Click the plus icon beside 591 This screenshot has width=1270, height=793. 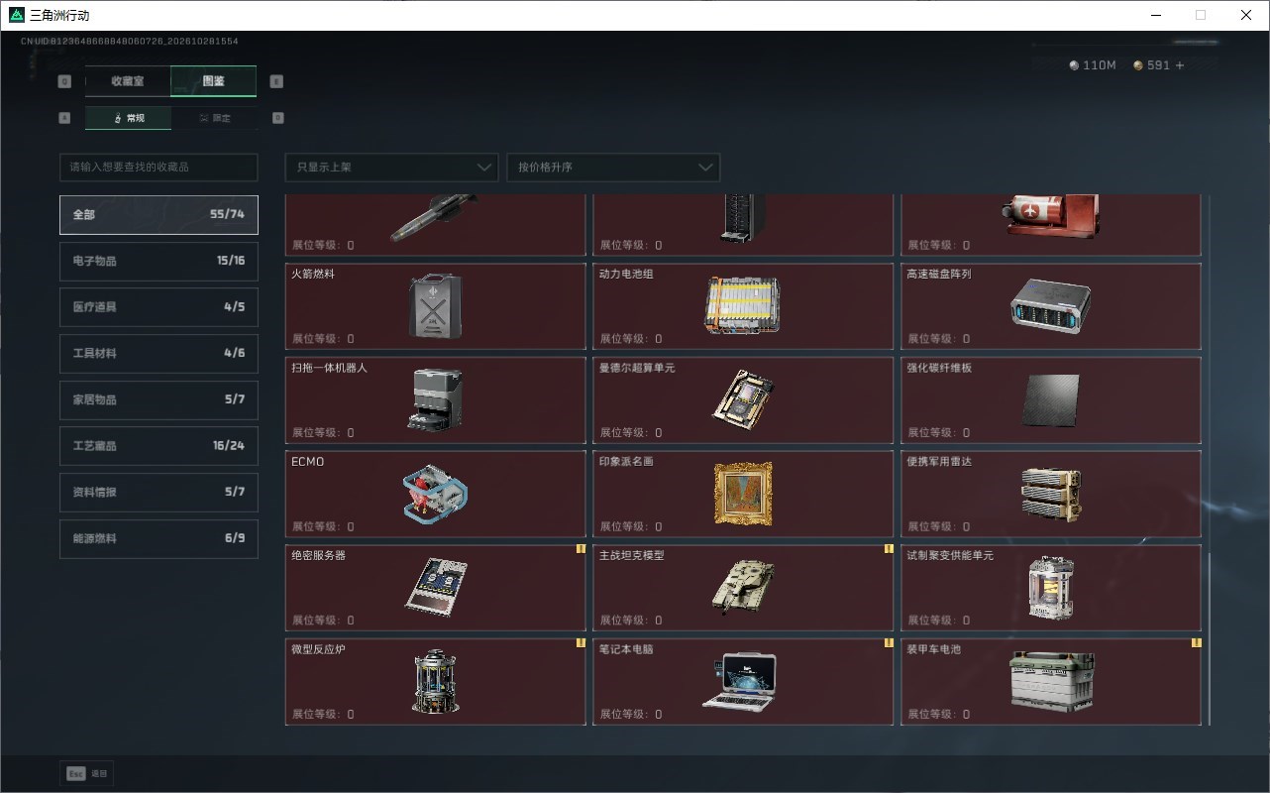[1179, 65]
